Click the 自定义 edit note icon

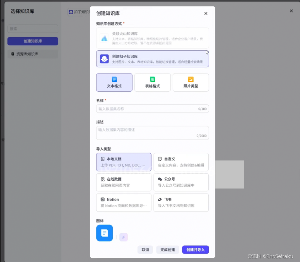tap(160, 159)
